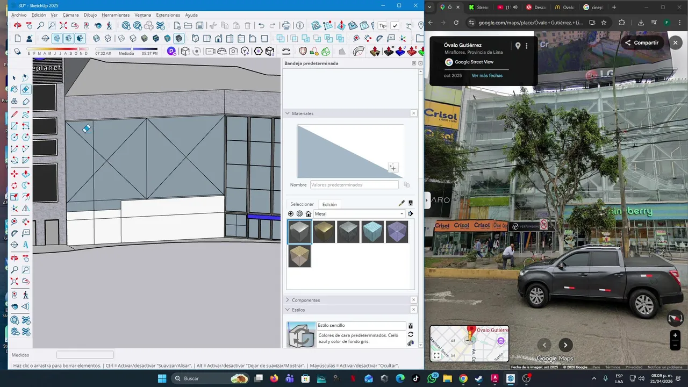This screenshot has height=387, width=688.
Task: Choose the Circle drawing tool
Action: coord(15,137)
